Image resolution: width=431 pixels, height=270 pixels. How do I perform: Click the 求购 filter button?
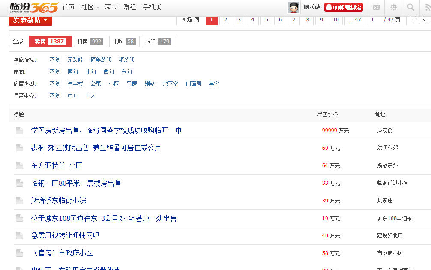pyautogui.click(x=124, y=41)
